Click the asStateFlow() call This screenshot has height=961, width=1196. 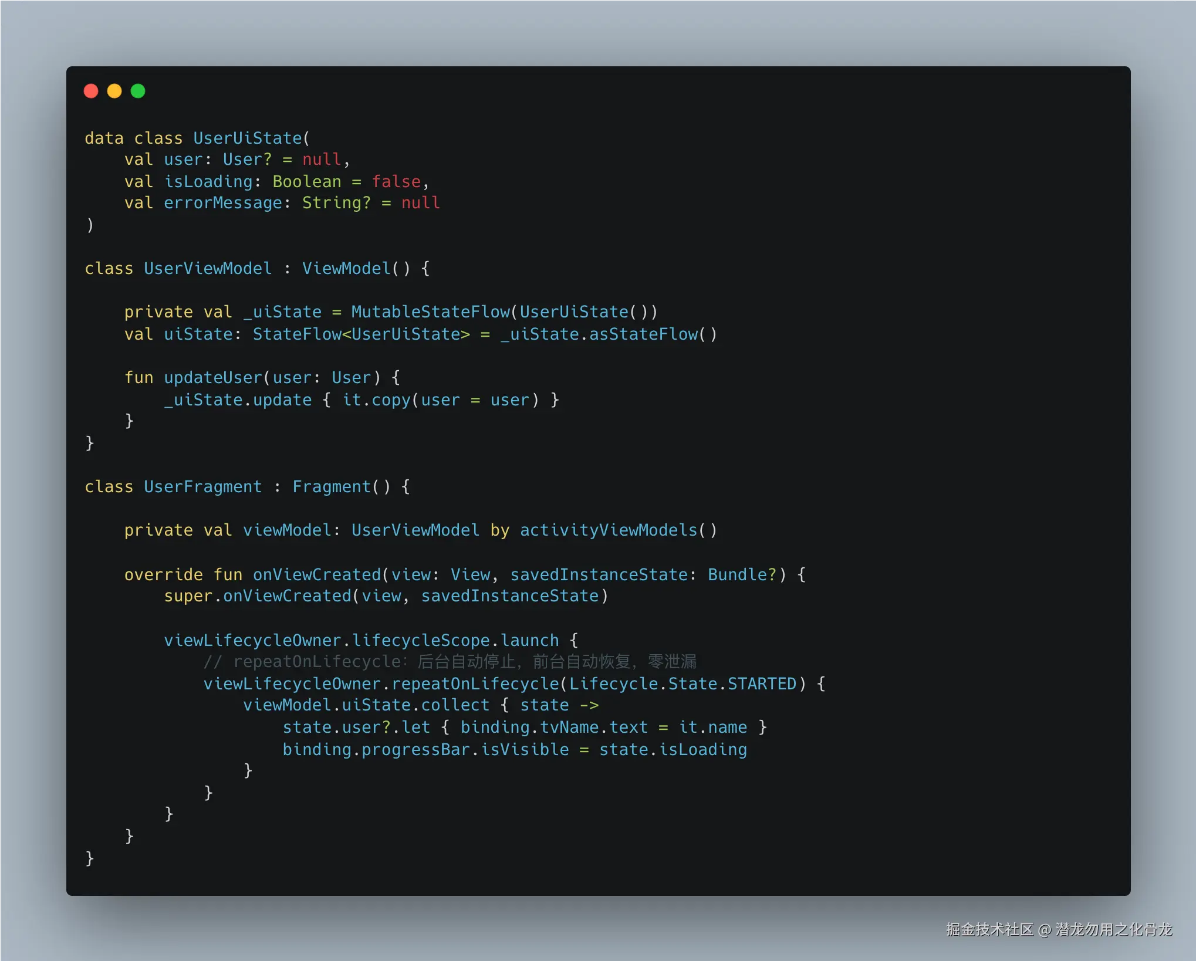(x=652, y=334)
